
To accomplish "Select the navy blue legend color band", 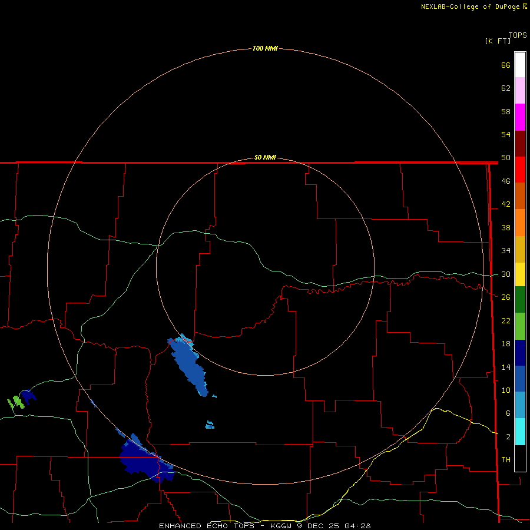I will pos(520,353).
